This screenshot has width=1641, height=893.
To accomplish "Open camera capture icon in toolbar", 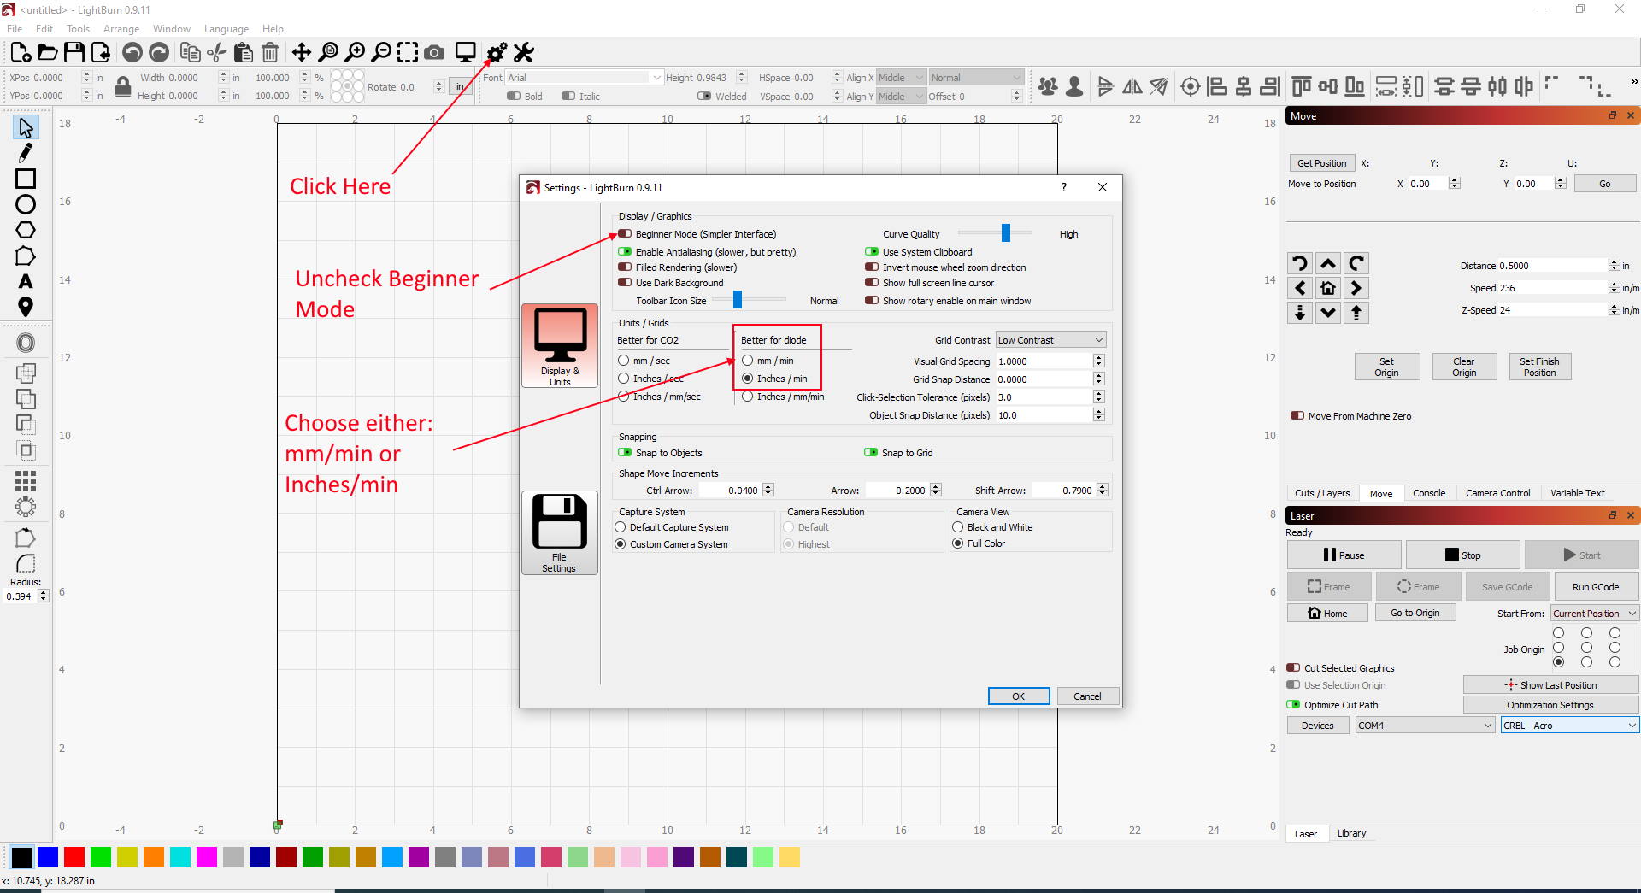I will click(434, 53).
